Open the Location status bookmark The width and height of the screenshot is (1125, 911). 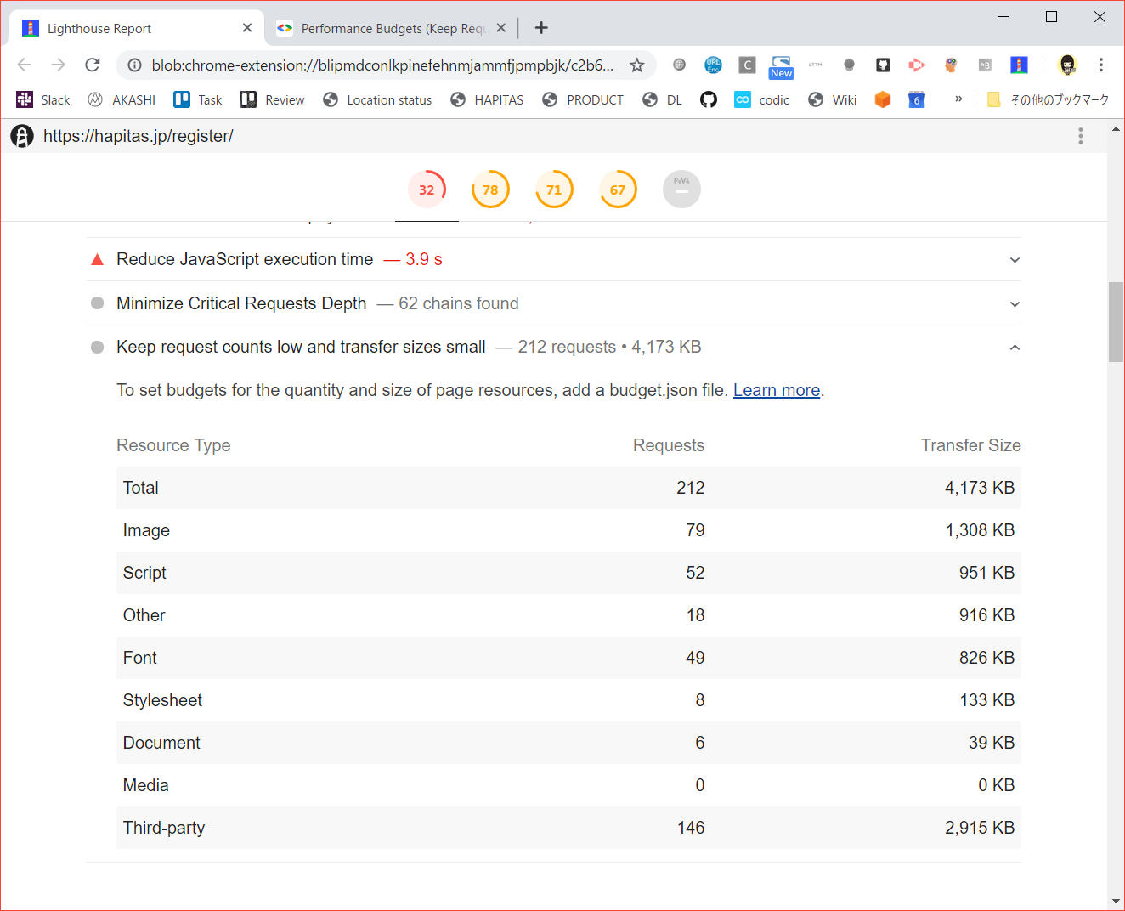[x=377, y=99]
